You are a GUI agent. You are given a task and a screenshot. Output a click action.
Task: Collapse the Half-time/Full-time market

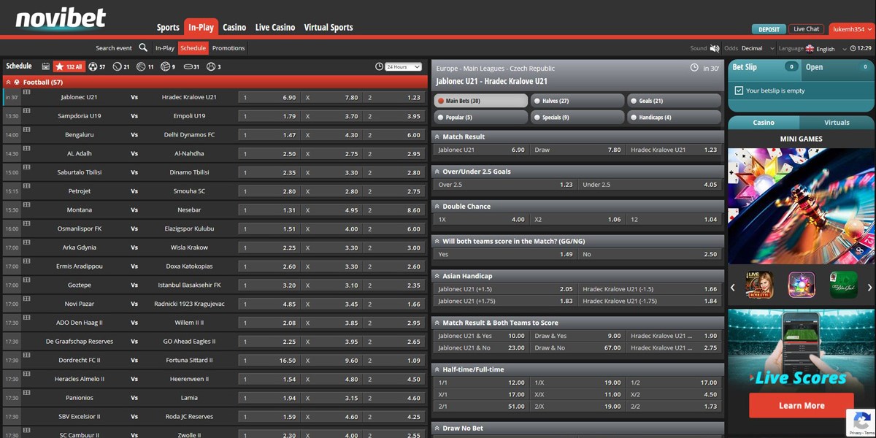(578, 369)
